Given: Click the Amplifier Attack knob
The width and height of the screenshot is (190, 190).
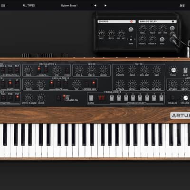Looking at the screenshot, I should pos(173,84).
